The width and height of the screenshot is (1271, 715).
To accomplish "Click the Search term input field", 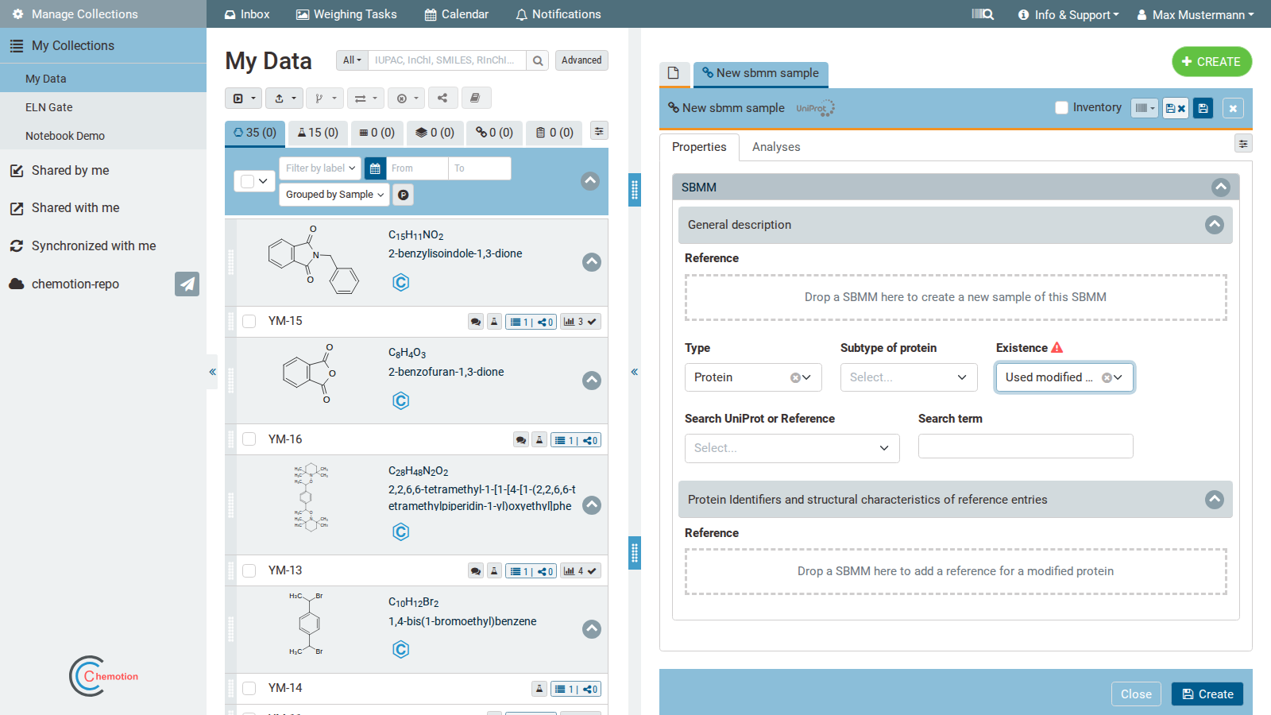I will pos(1026,446).
